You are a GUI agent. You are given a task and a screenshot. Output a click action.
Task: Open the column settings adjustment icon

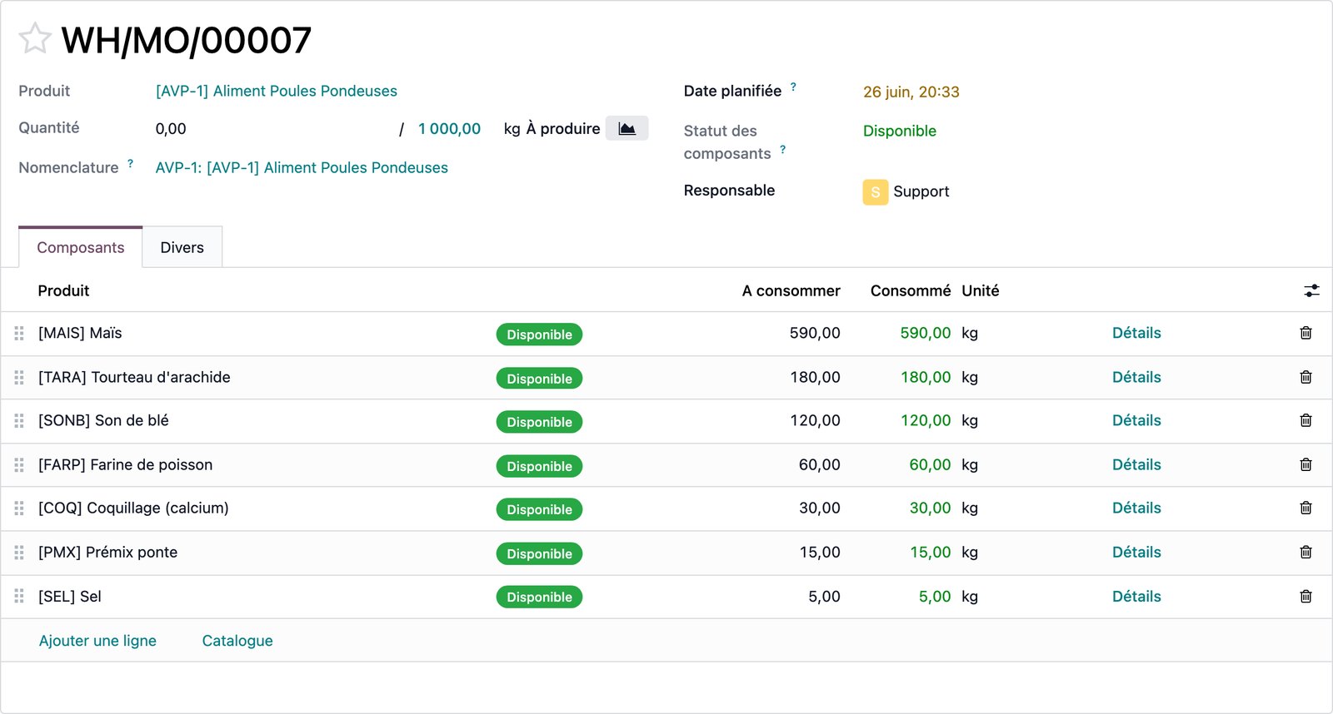(1311, 290)
